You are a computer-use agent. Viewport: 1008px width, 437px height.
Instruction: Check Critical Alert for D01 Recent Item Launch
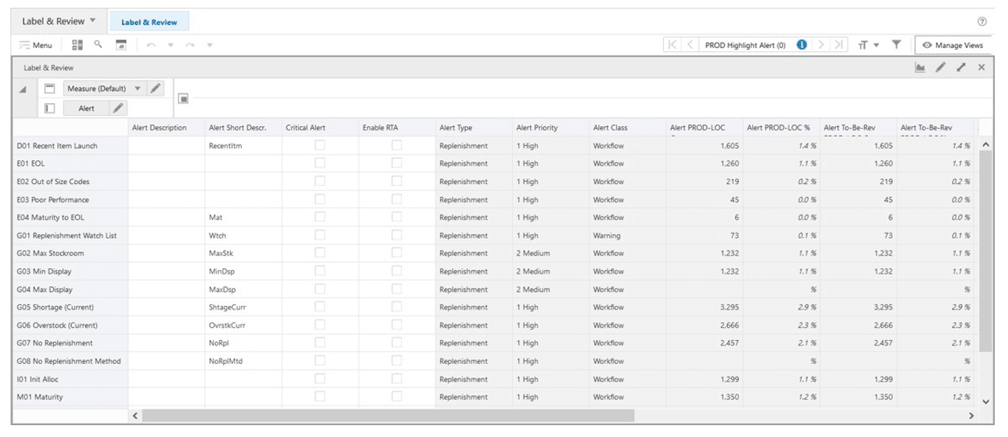[x=320, y=146]
